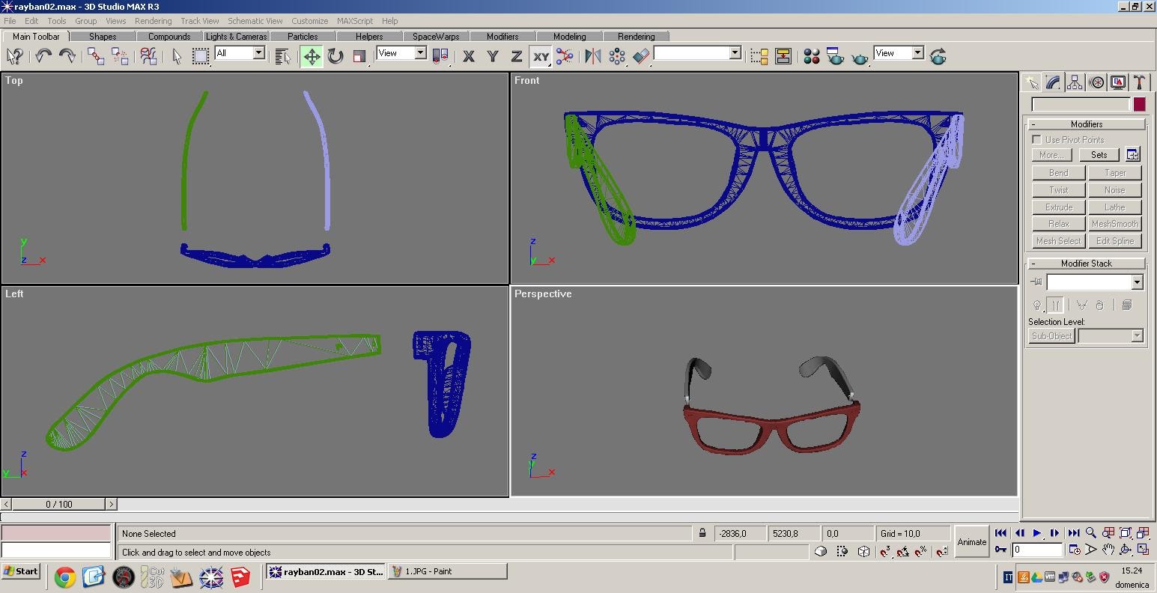Click the Windows Start button
The height and width of the screenshot is (593, 1157).
[21, 571]
